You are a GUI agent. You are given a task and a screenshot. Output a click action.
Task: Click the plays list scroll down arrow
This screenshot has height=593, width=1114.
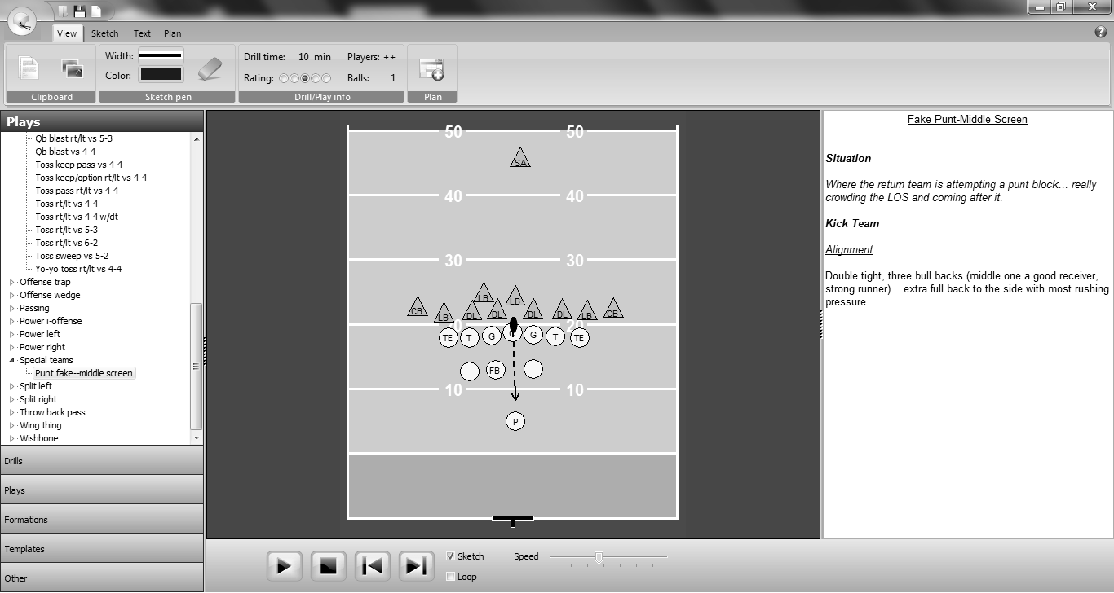pyautogui.click(x=197, y=437)
